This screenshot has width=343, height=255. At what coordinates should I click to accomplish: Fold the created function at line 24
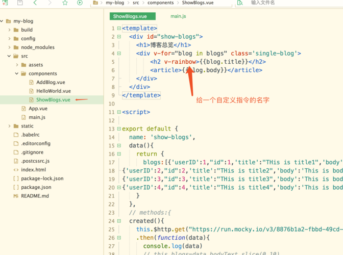[119, 221]
